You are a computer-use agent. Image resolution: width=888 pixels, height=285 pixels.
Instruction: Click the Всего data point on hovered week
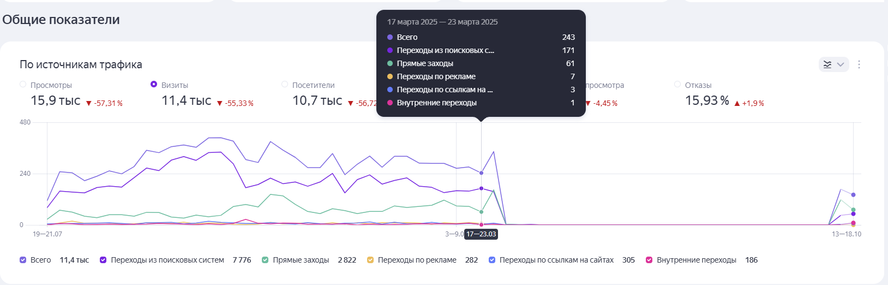(481, 173)
